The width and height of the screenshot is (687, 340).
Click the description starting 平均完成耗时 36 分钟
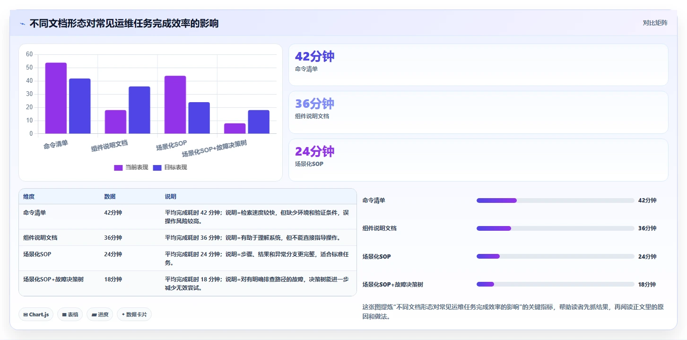[x=253, y=238]
